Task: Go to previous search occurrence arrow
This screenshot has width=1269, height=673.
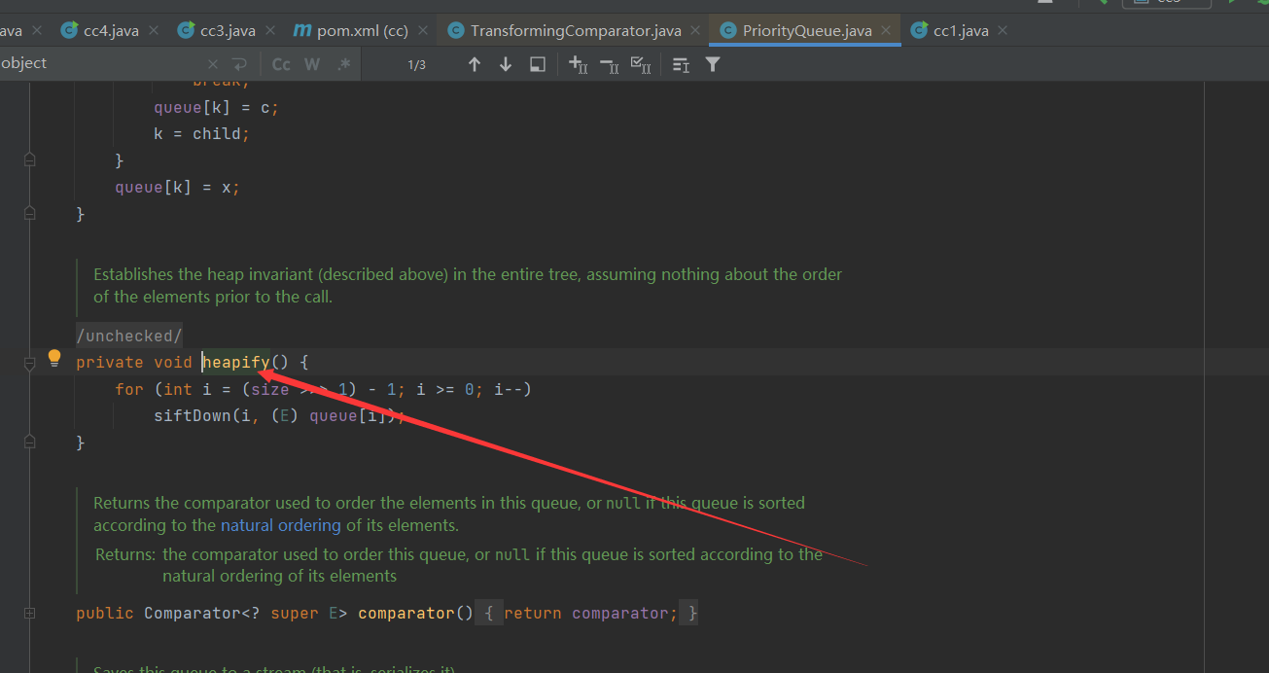Action: coord(475,64)
